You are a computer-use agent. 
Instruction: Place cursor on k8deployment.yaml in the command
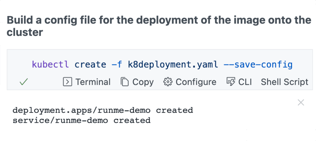tap(173, 65)
